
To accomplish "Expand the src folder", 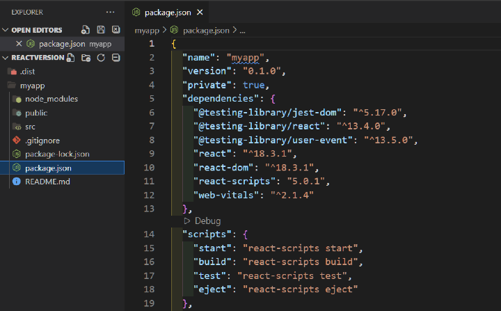I will tap(31, 127).
